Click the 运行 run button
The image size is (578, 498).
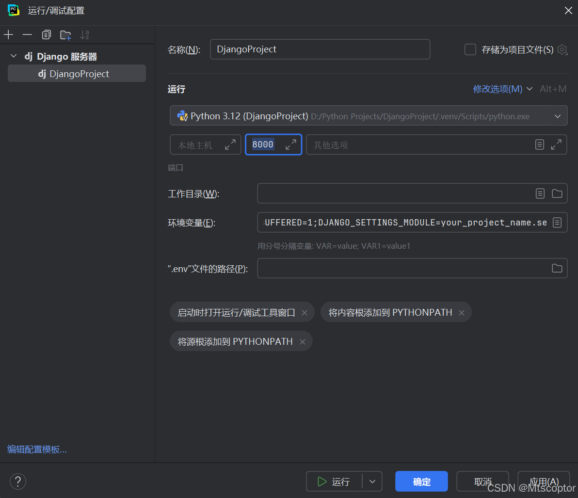[334, 482]
